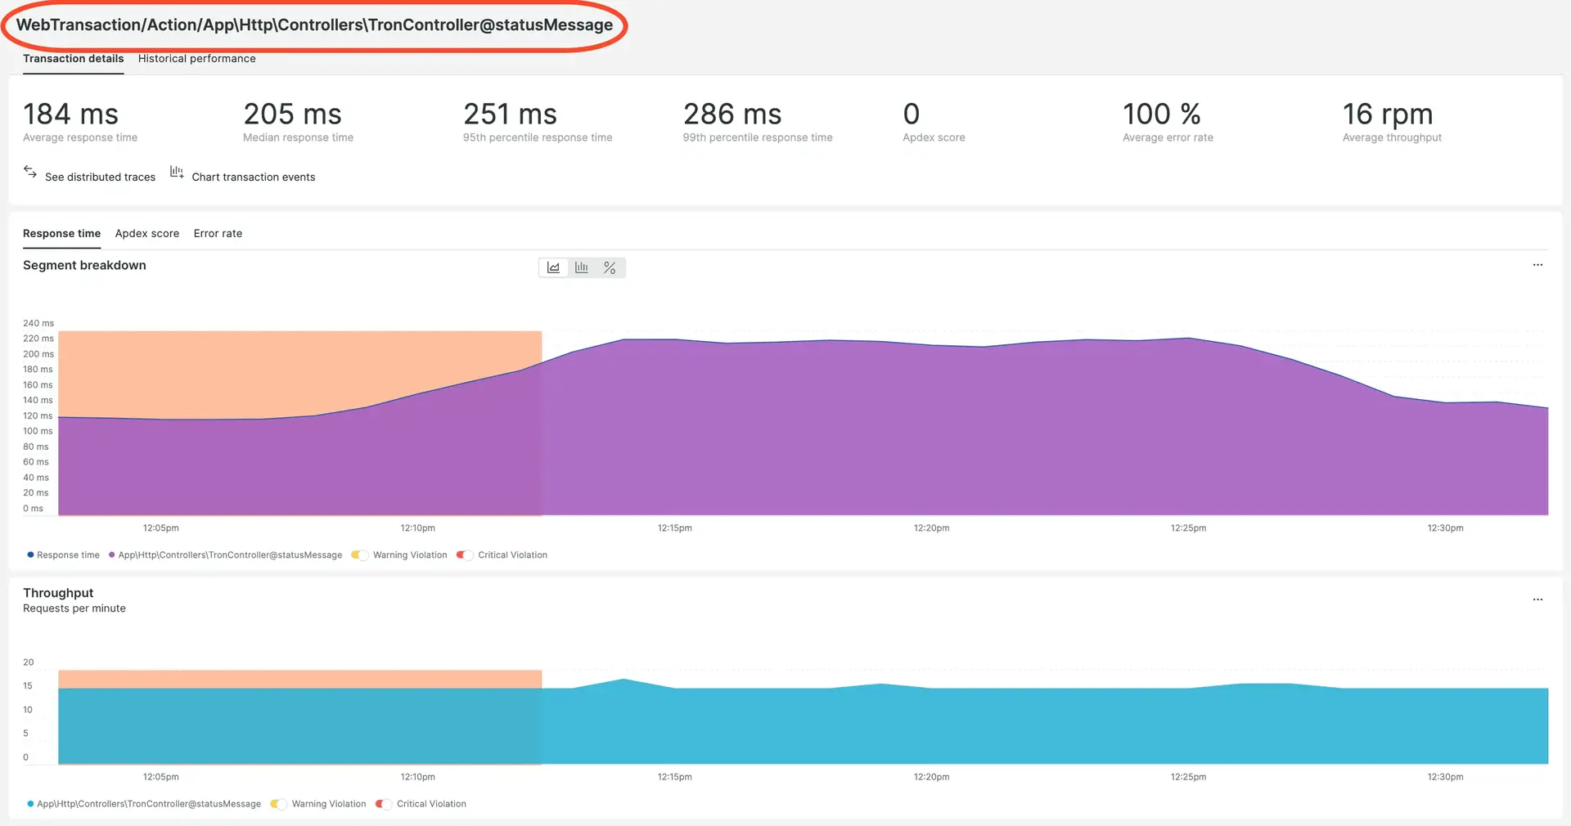This screenshot has width=1571, height=826.
Task: Toggle Critical Violation in Throughput legend
Action: 384,804
